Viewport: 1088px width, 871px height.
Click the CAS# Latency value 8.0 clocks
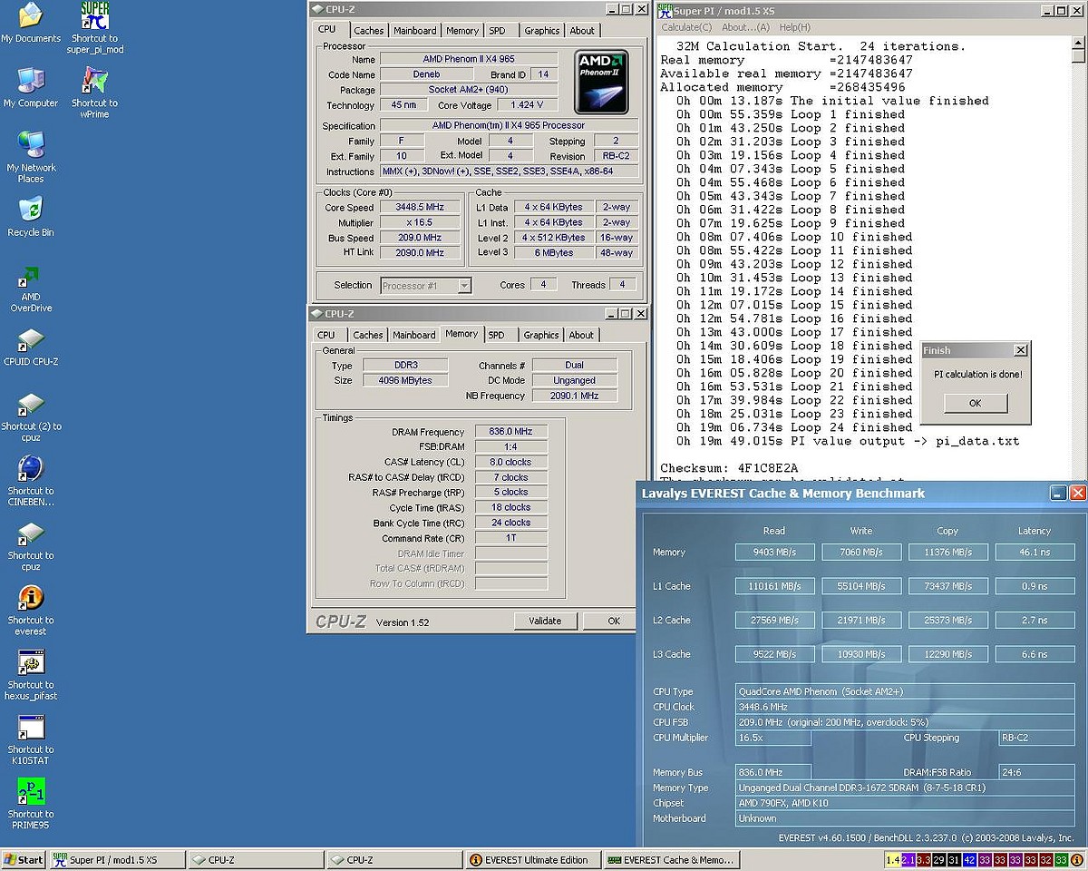(x=511, y=462)
